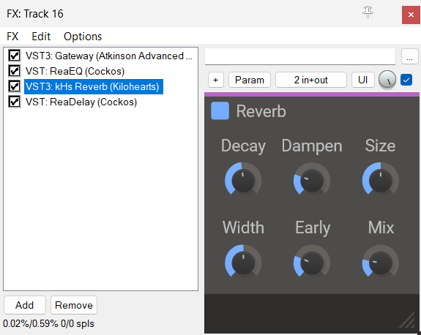Click the plugin resize grip corner

[407, 320]
